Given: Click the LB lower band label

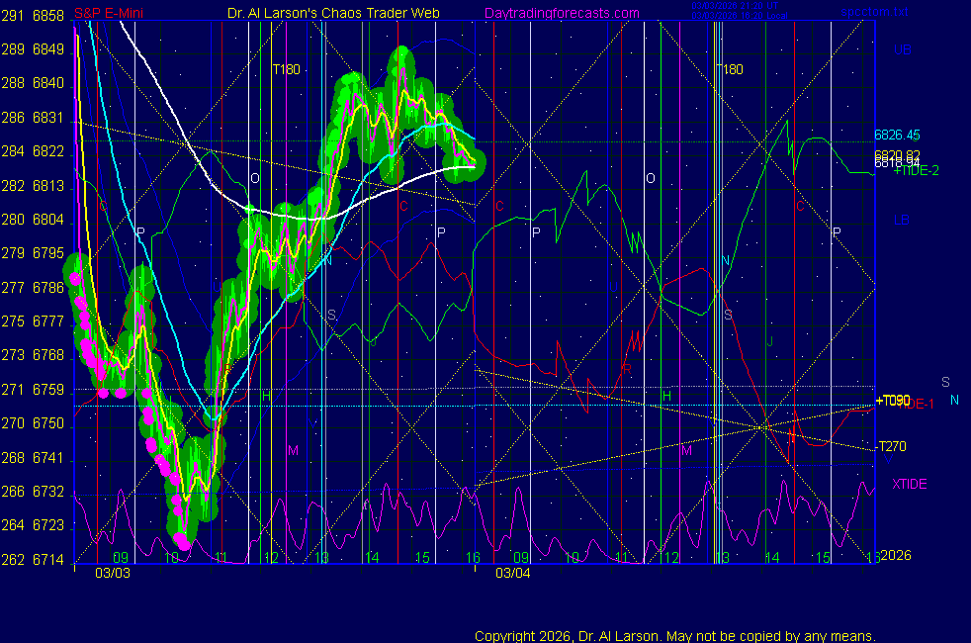Looking at the screenshot, I should (901, 220).
